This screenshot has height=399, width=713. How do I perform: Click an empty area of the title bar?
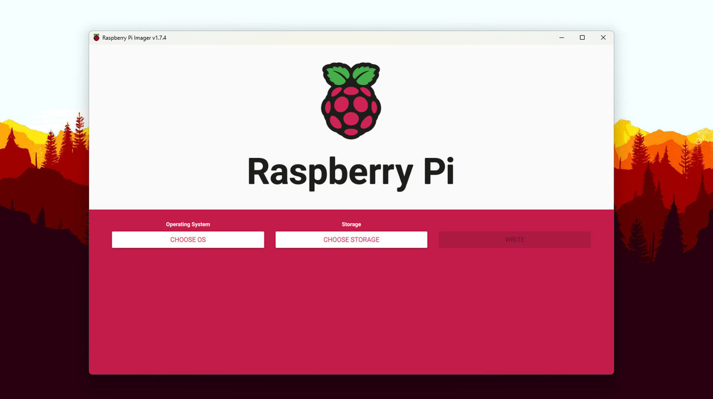(x=356, y=37)
